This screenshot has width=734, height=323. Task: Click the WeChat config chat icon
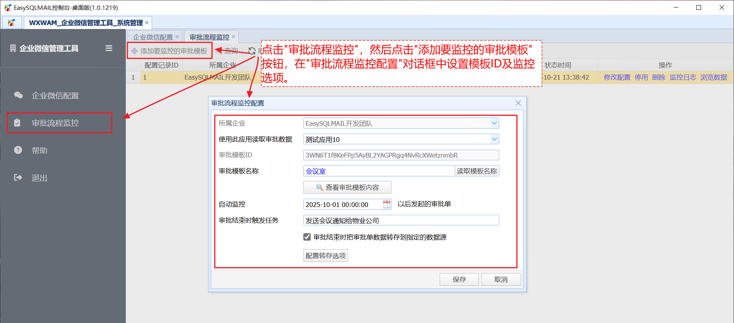[x=18, y=95]
